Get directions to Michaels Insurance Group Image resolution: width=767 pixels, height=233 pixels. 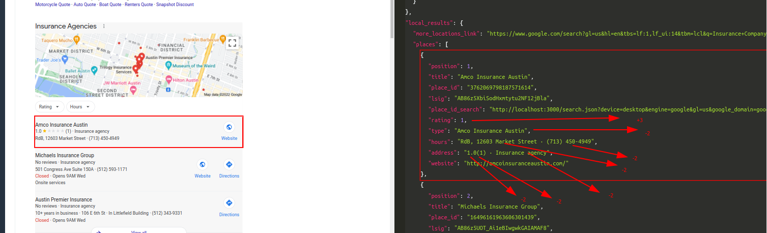[x=229, y=164]
